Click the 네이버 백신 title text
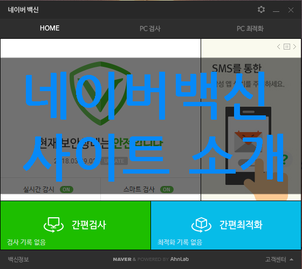302x269 pixels. tap(23, 10)
